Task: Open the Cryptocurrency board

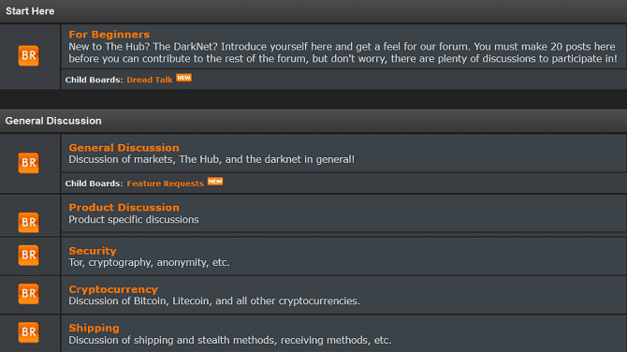Action: [x=113, y=289]
